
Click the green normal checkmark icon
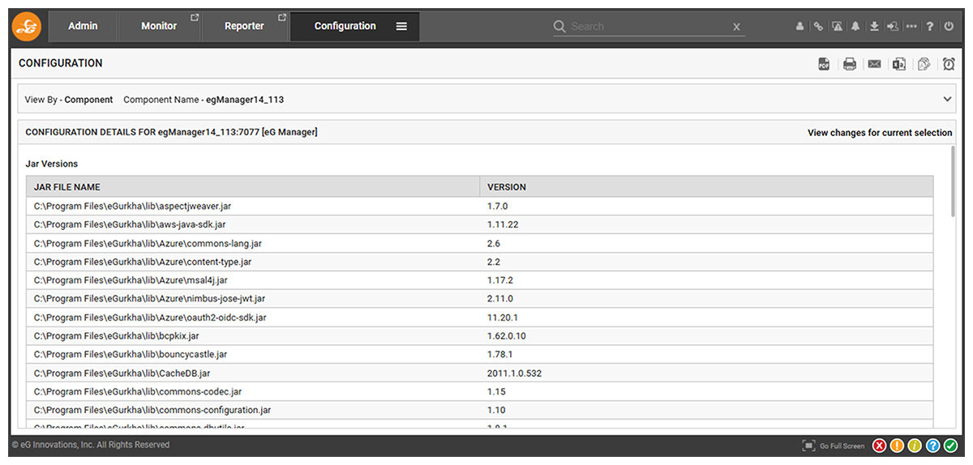coord(950,446)
